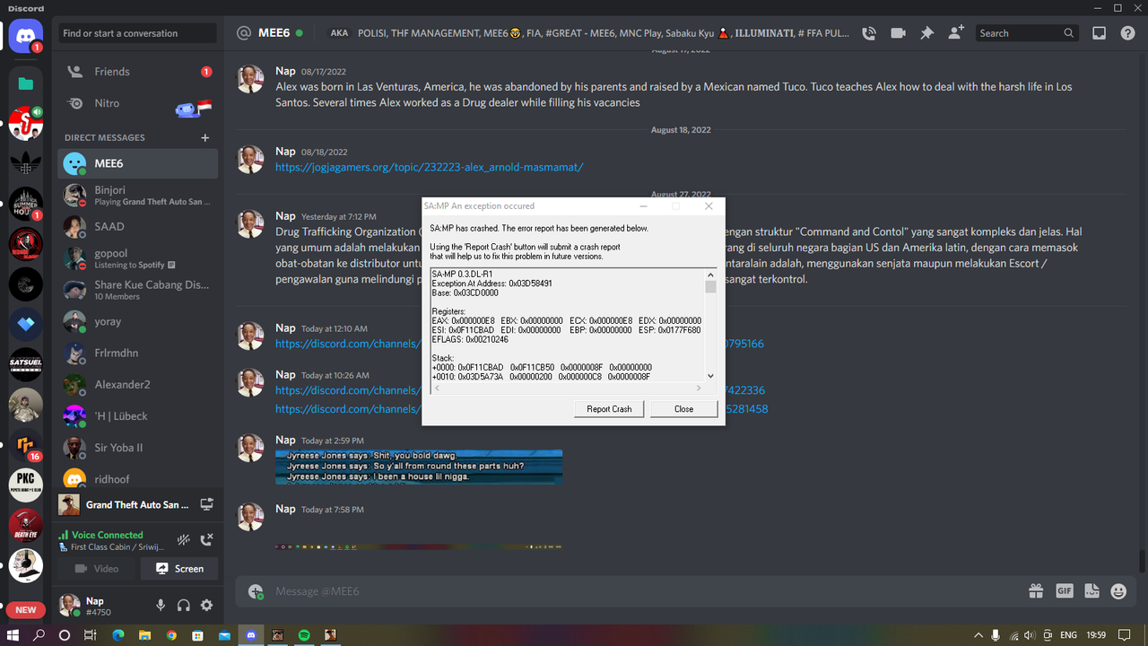This screenshot has height=646, width=1148.
Task: Mute microphone in the user panel
Action: click(161, 605)
